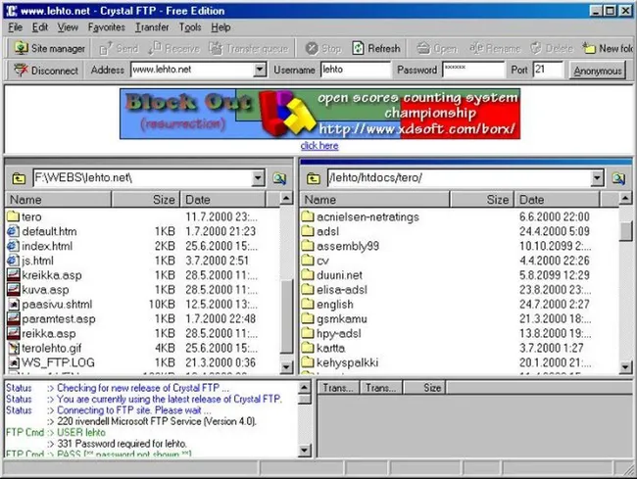Click the duuni.net folder icon
The height and width of the screenshot is (479, 637).
pos(308,275)
